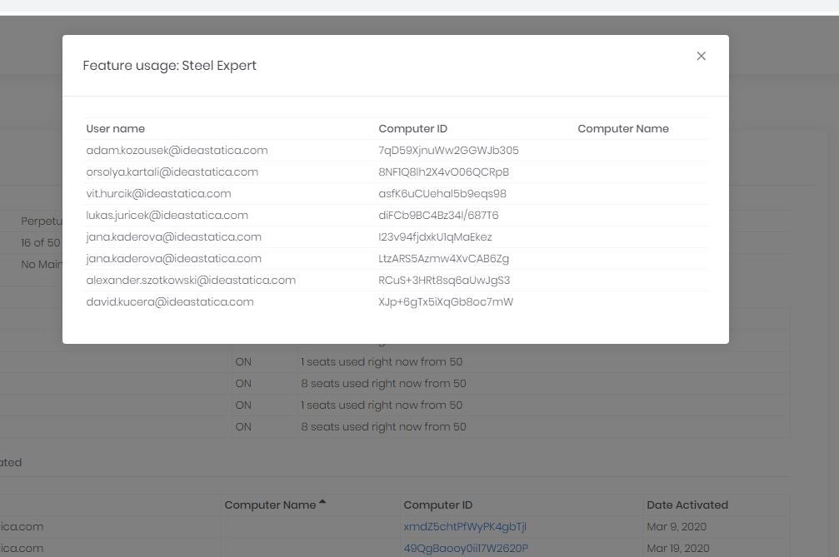Click the Computer Name header in dialog
The width and height of the screenshot is (839, 557).
623,129
